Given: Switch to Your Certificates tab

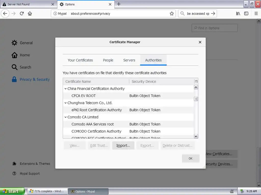Looking at the screenshot, I should tap(80, 60).
